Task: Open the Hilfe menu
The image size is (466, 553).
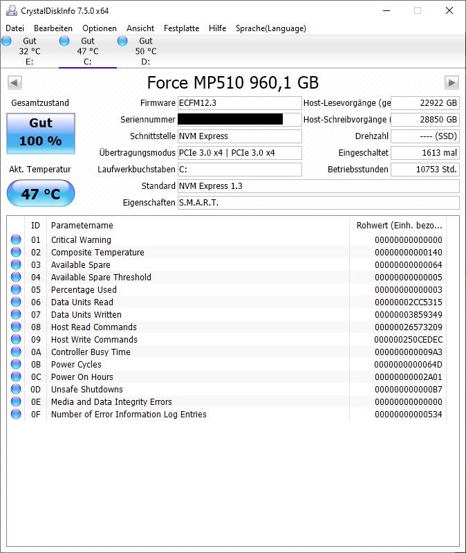Action: [x=217, y=28]
